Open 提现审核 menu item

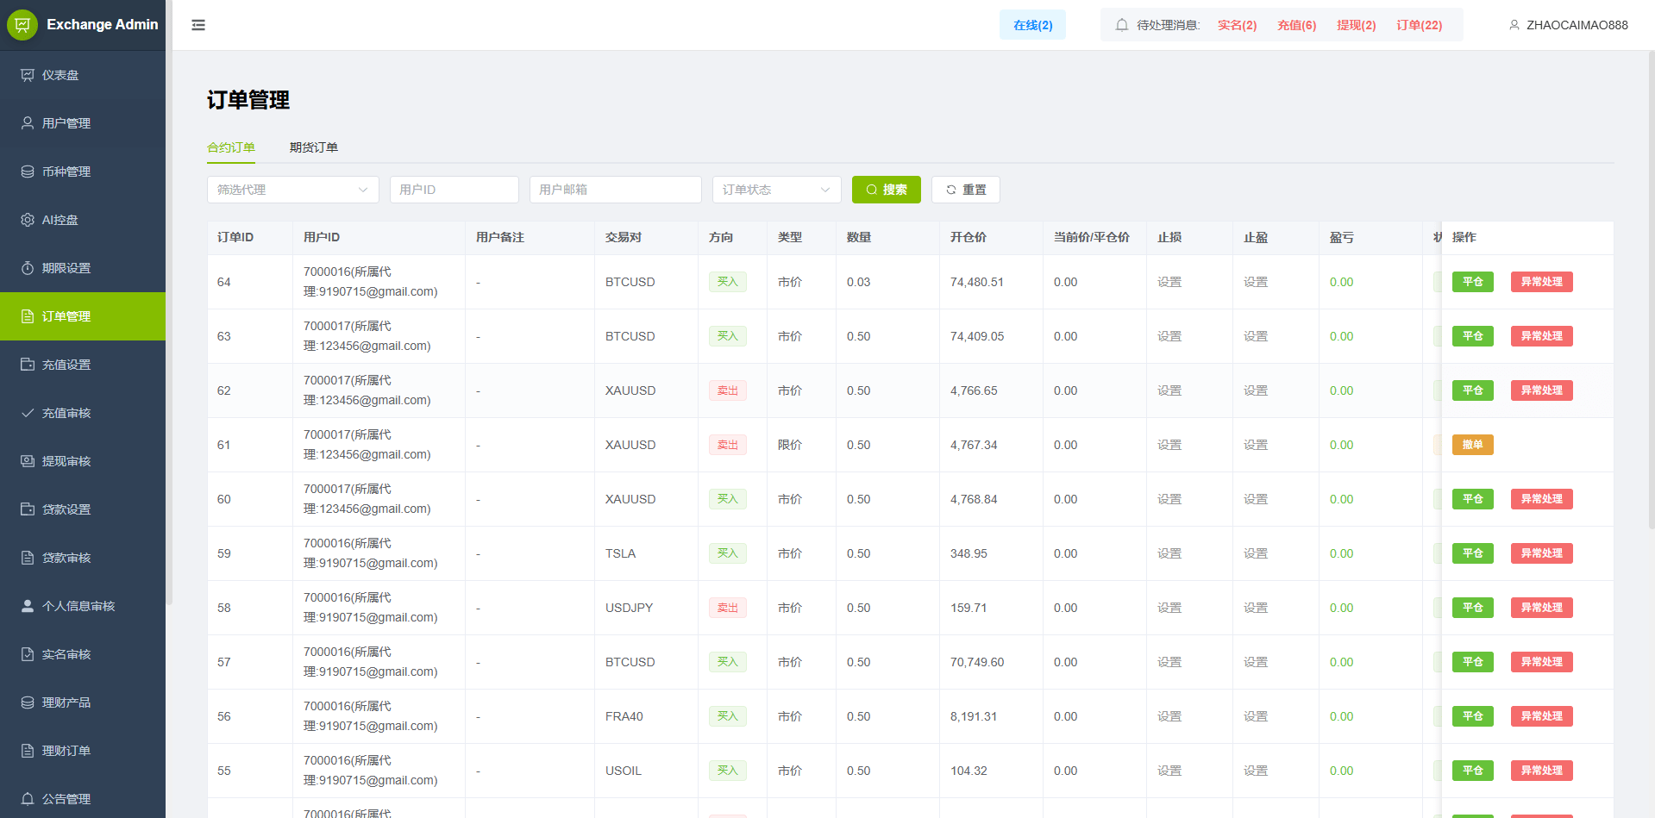pyautogui.click(x=83, y=461)
